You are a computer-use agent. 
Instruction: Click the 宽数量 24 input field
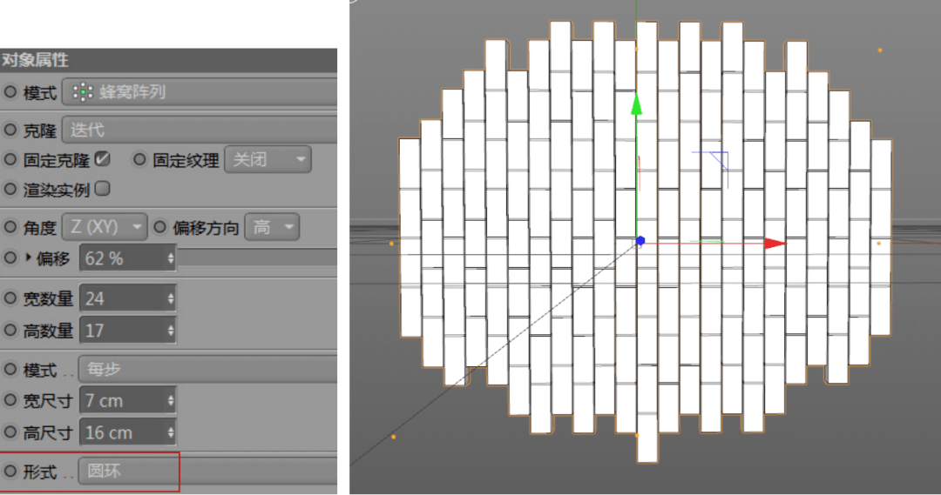click(x=123, y=298)
